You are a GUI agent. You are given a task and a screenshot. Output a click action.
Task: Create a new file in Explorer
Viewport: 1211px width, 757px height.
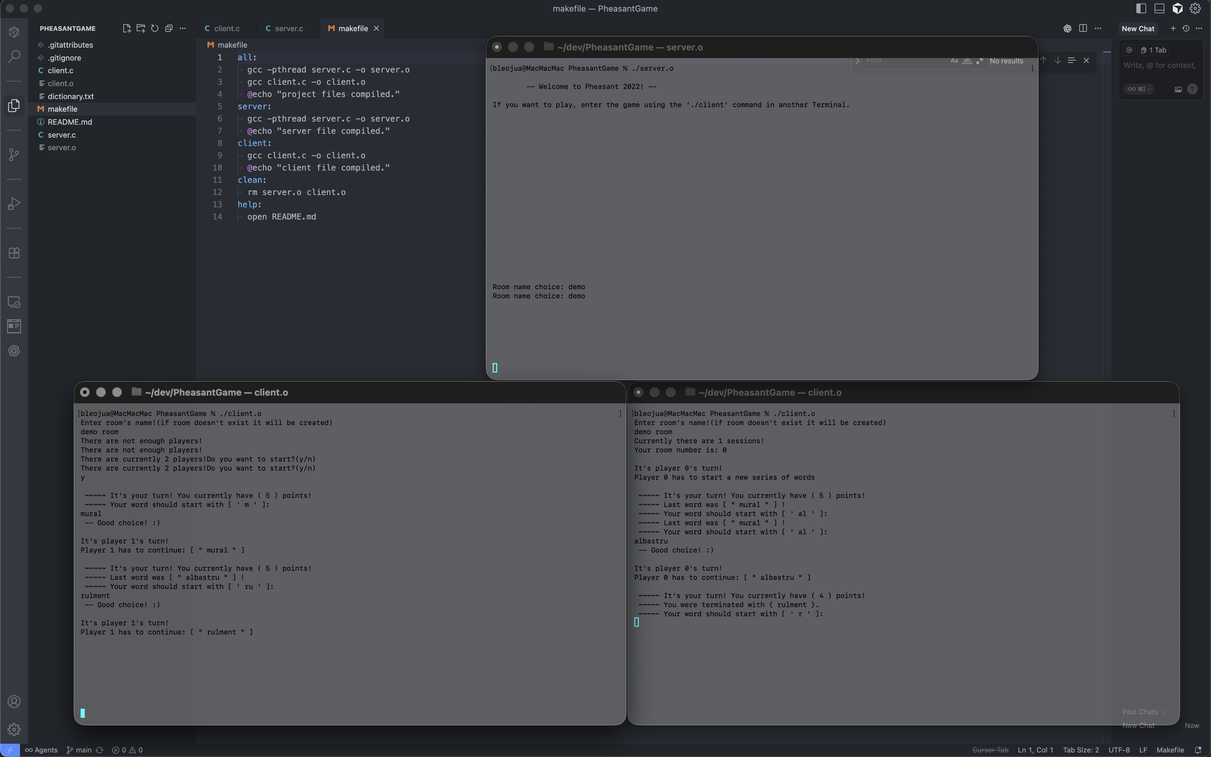click(127, 29)
